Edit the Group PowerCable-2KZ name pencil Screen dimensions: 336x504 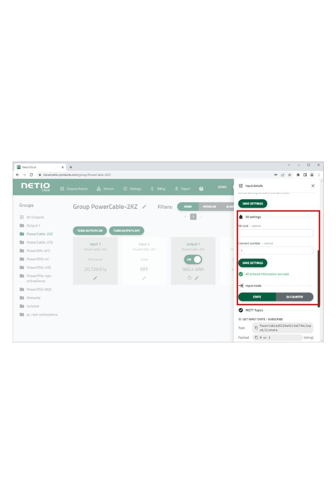pyautogui.click(x=144, y=207)
